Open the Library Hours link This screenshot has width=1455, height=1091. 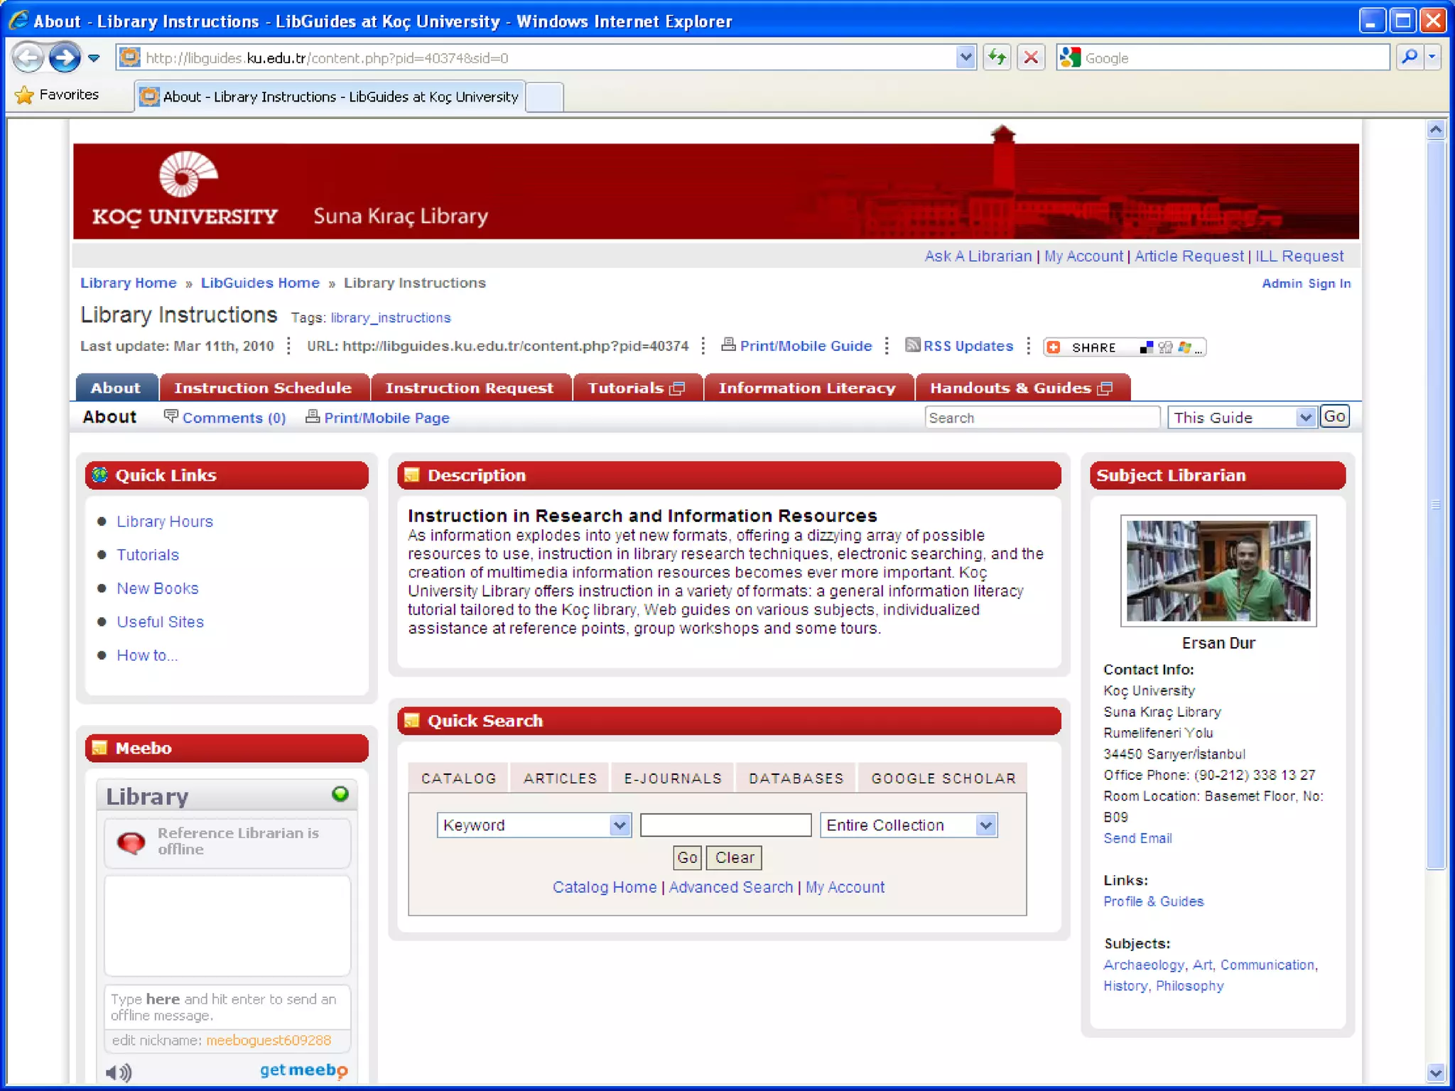[165, 521]
